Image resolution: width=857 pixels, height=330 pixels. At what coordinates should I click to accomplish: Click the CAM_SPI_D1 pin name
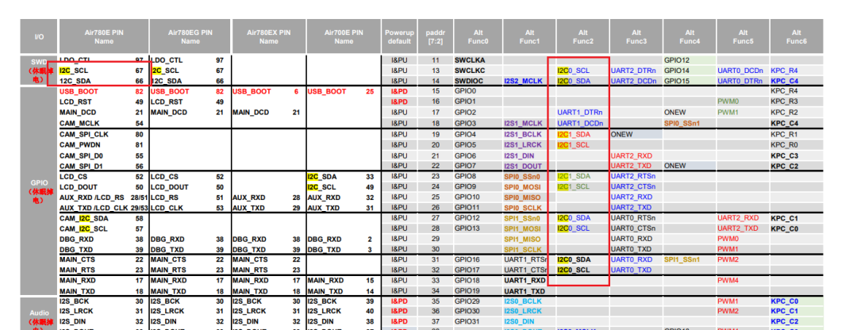click(81, 166)
